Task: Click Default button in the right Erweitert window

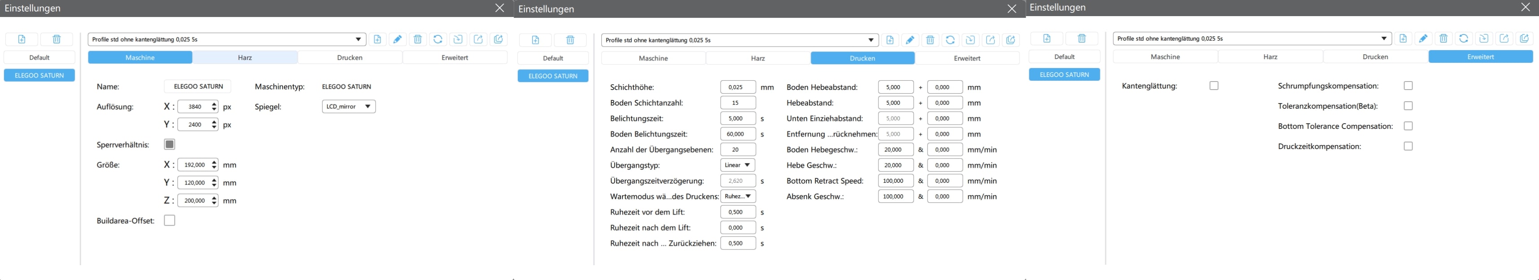Action: coord(1064,57)
